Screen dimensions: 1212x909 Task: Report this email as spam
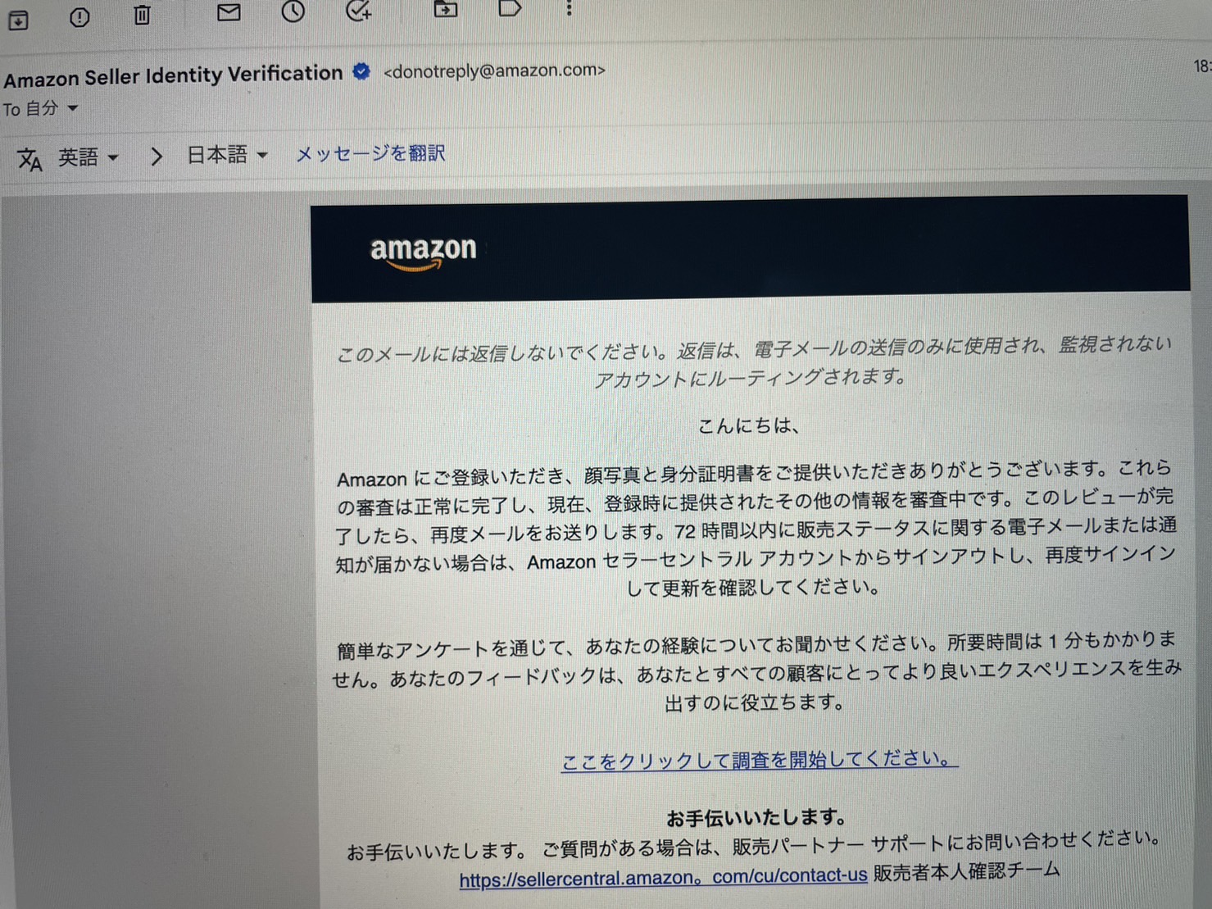pyautogui.click(x=79, y=16)
